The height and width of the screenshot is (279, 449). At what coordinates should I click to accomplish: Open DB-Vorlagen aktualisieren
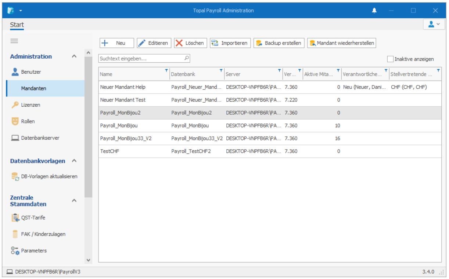coord(49,176)
